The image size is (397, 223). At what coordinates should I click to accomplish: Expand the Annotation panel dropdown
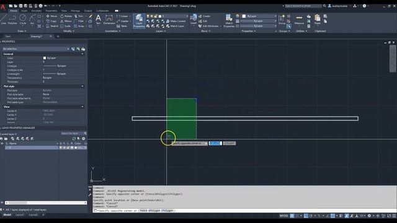click(113, 31)
